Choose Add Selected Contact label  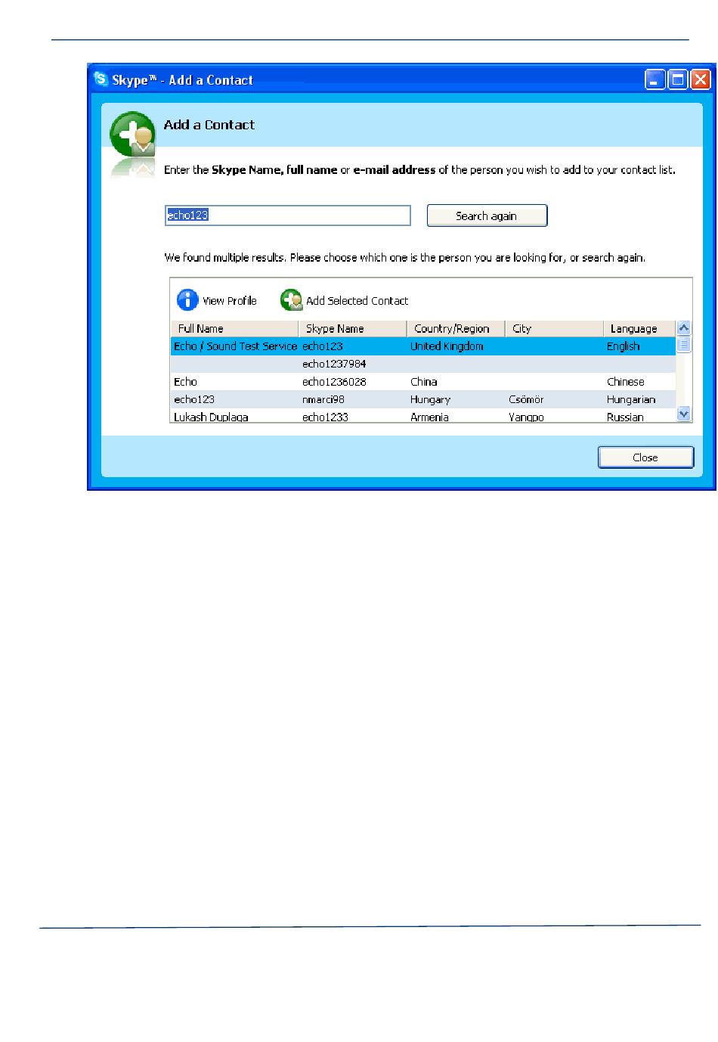[x=357, y=301]
